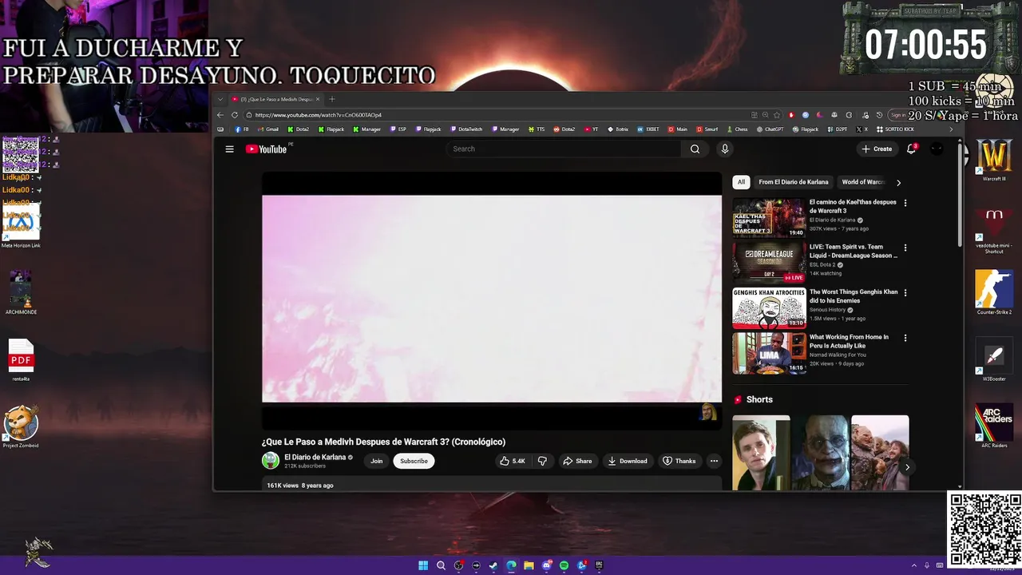Open options for Team Spirit vs. Team Liquid video
Image resolution: width=1022 pixels, height=575 pixels.
(905, 248)
